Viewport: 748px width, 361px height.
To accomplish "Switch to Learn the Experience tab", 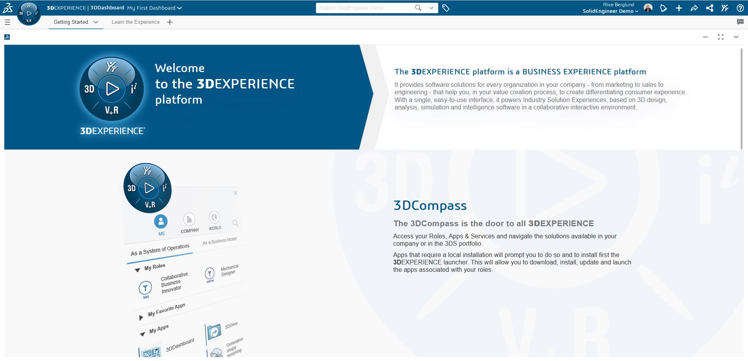I will tap(136, 22).
